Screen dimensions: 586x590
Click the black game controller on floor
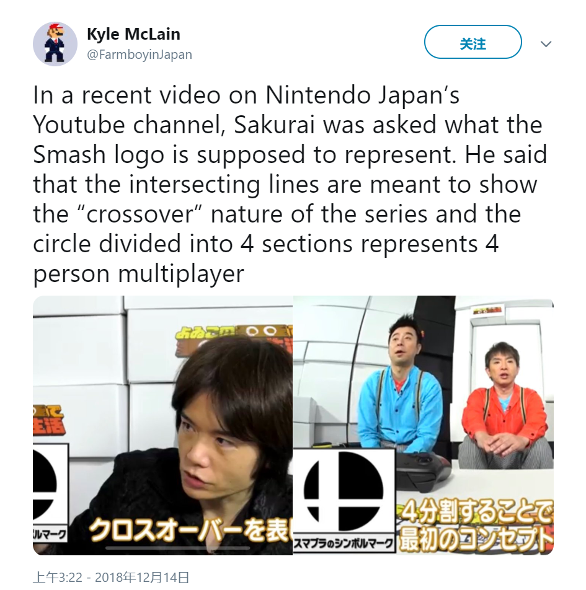422,470
